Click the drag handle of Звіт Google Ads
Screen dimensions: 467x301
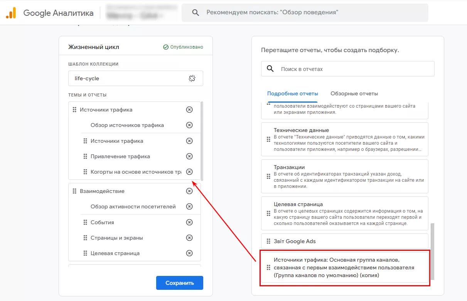[x=268, y=241]
